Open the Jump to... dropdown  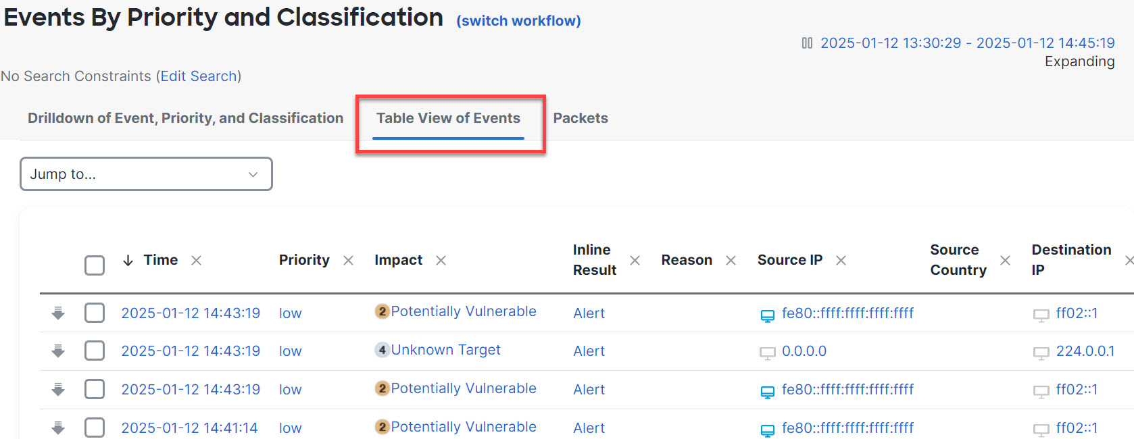[146, 174]
